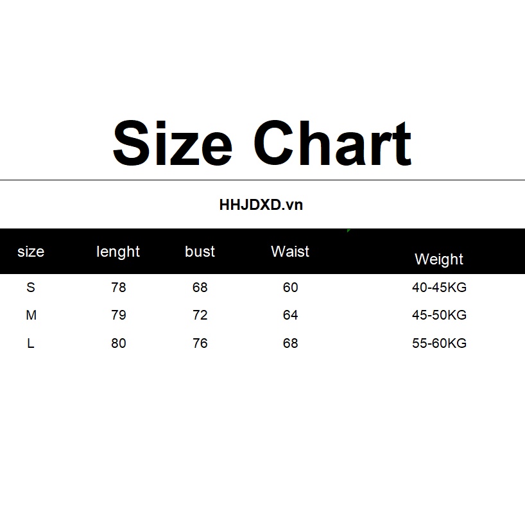The width and height of the screenshot is (525, 525).
Task: Click the Waist column header
Action: click(290, 252)
